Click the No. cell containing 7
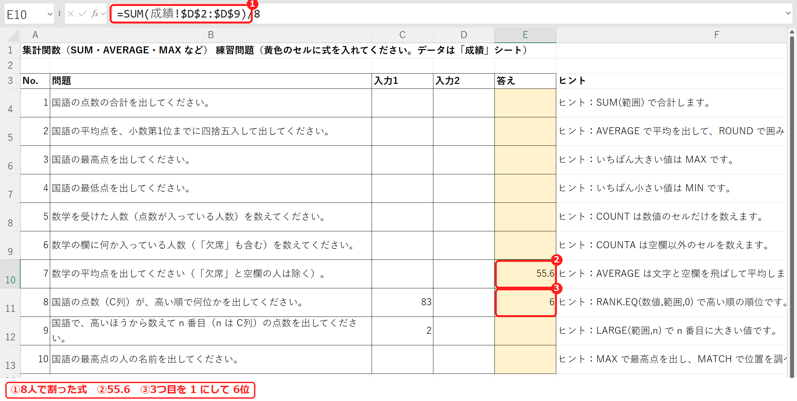 coord(35,274)
